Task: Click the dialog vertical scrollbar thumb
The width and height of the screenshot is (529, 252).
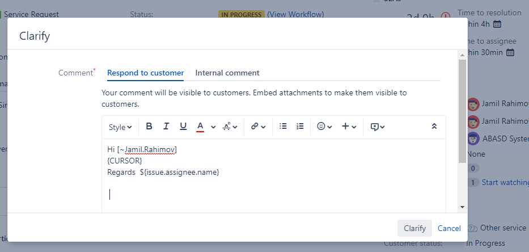Action: click(x=462, y=111)
